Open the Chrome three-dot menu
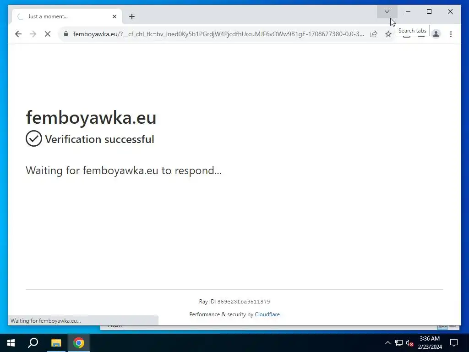Screen dimensions: 469x352 point(451,34)
